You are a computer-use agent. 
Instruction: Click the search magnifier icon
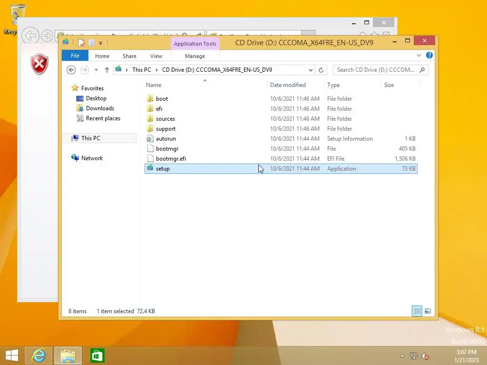(x=422, y=70)
